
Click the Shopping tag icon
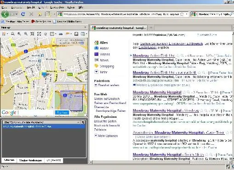point(97,66)
